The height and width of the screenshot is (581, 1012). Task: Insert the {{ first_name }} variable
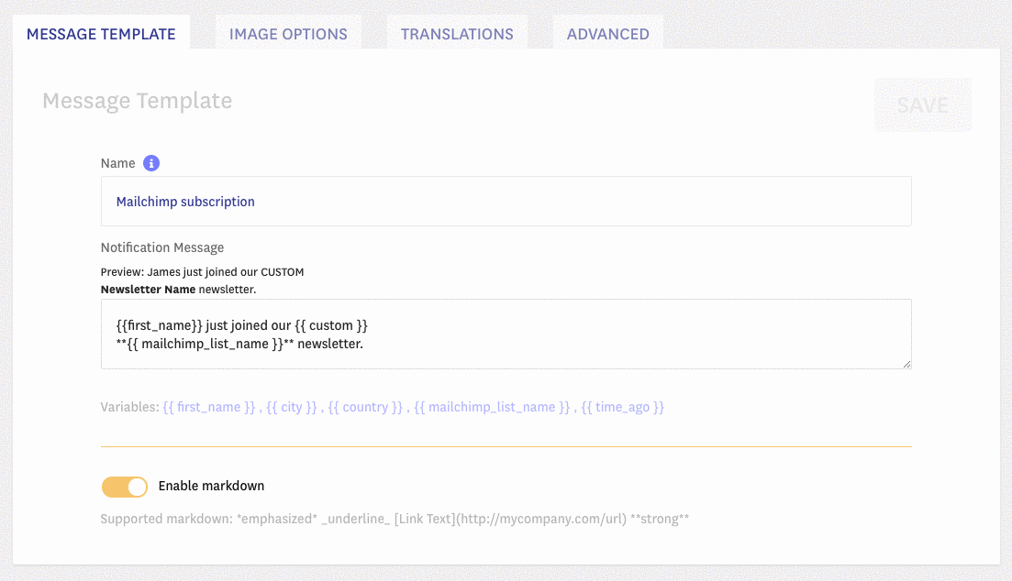tap(209, 407)
